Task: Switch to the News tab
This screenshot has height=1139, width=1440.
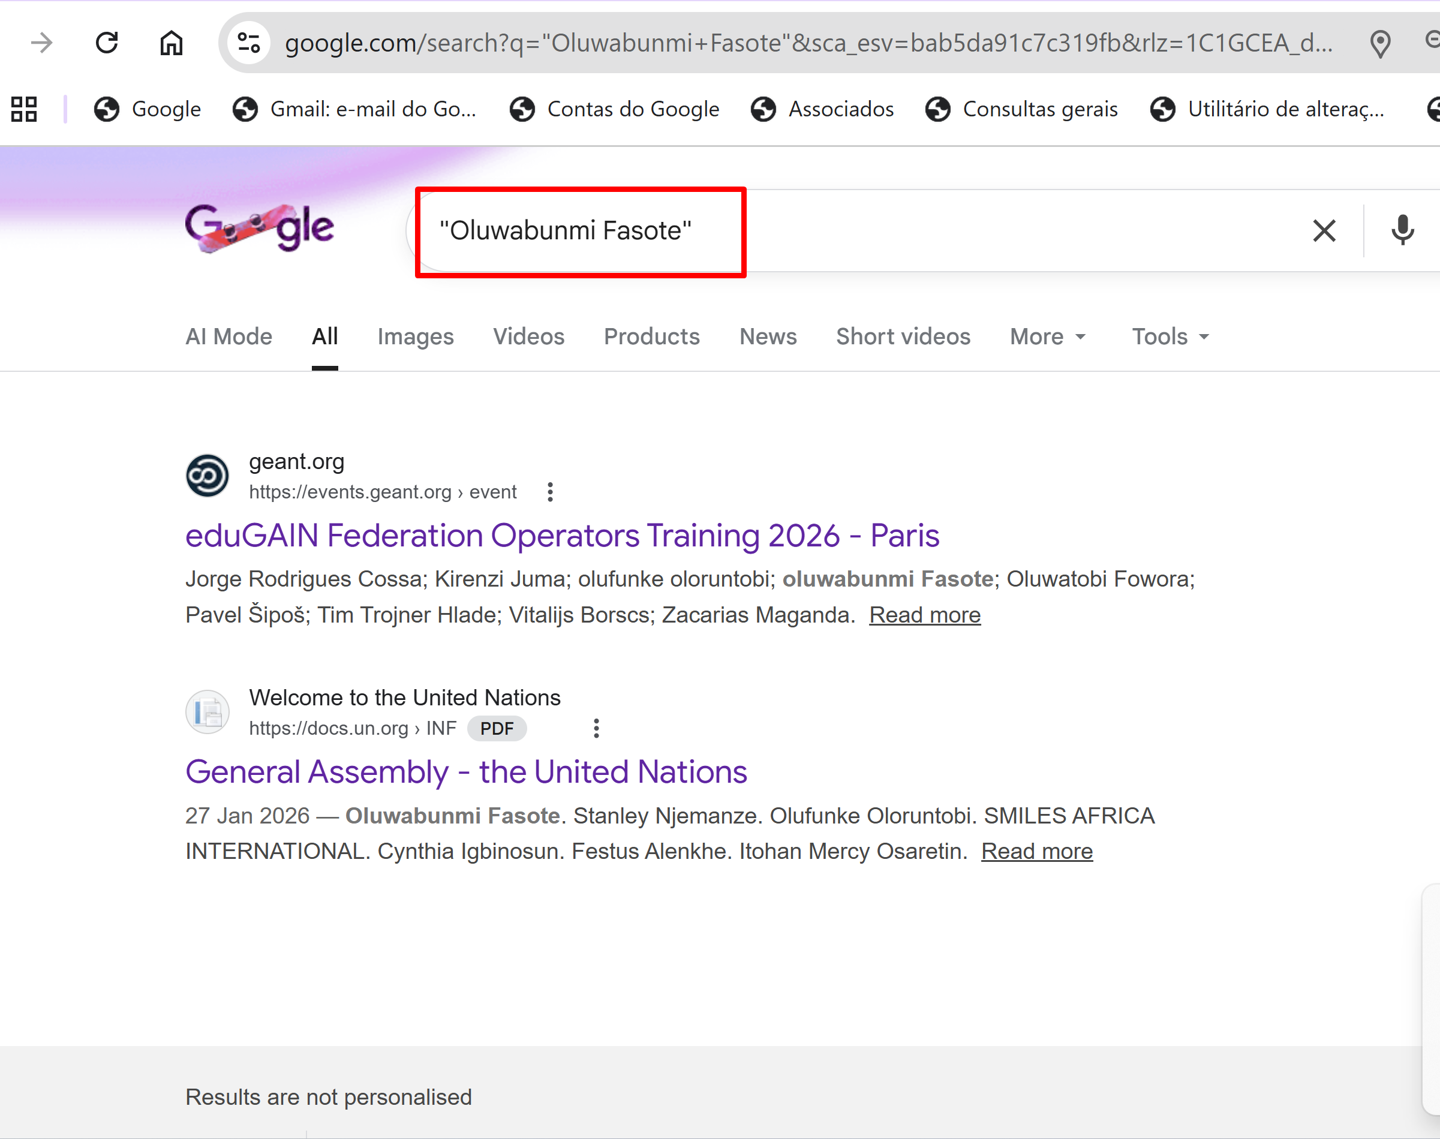Action: pyautogui.click(x=768, y=336)
